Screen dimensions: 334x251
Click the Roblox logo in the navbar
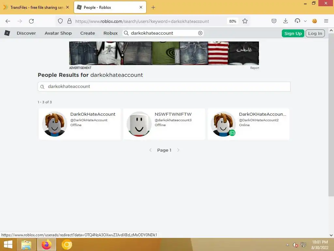pyautogui.click(x=7, y=33)
